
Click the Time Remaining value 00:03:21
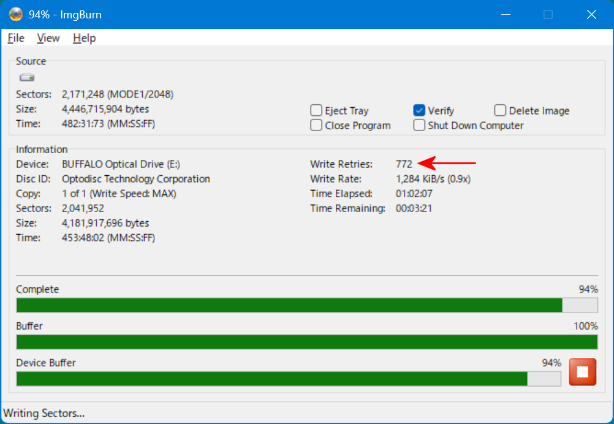[414, 208]
